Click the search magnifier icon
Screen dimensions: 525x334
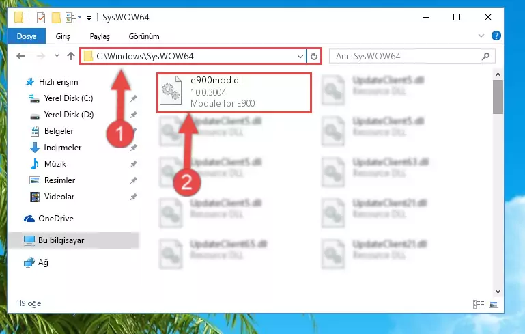tap(485, 56)
